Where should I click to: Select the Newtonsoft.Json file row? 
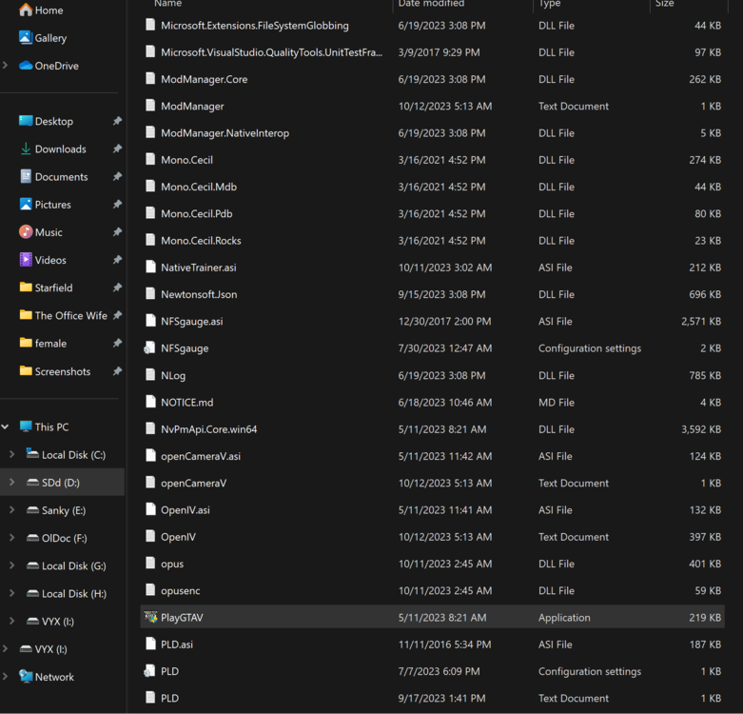(432, 294)
